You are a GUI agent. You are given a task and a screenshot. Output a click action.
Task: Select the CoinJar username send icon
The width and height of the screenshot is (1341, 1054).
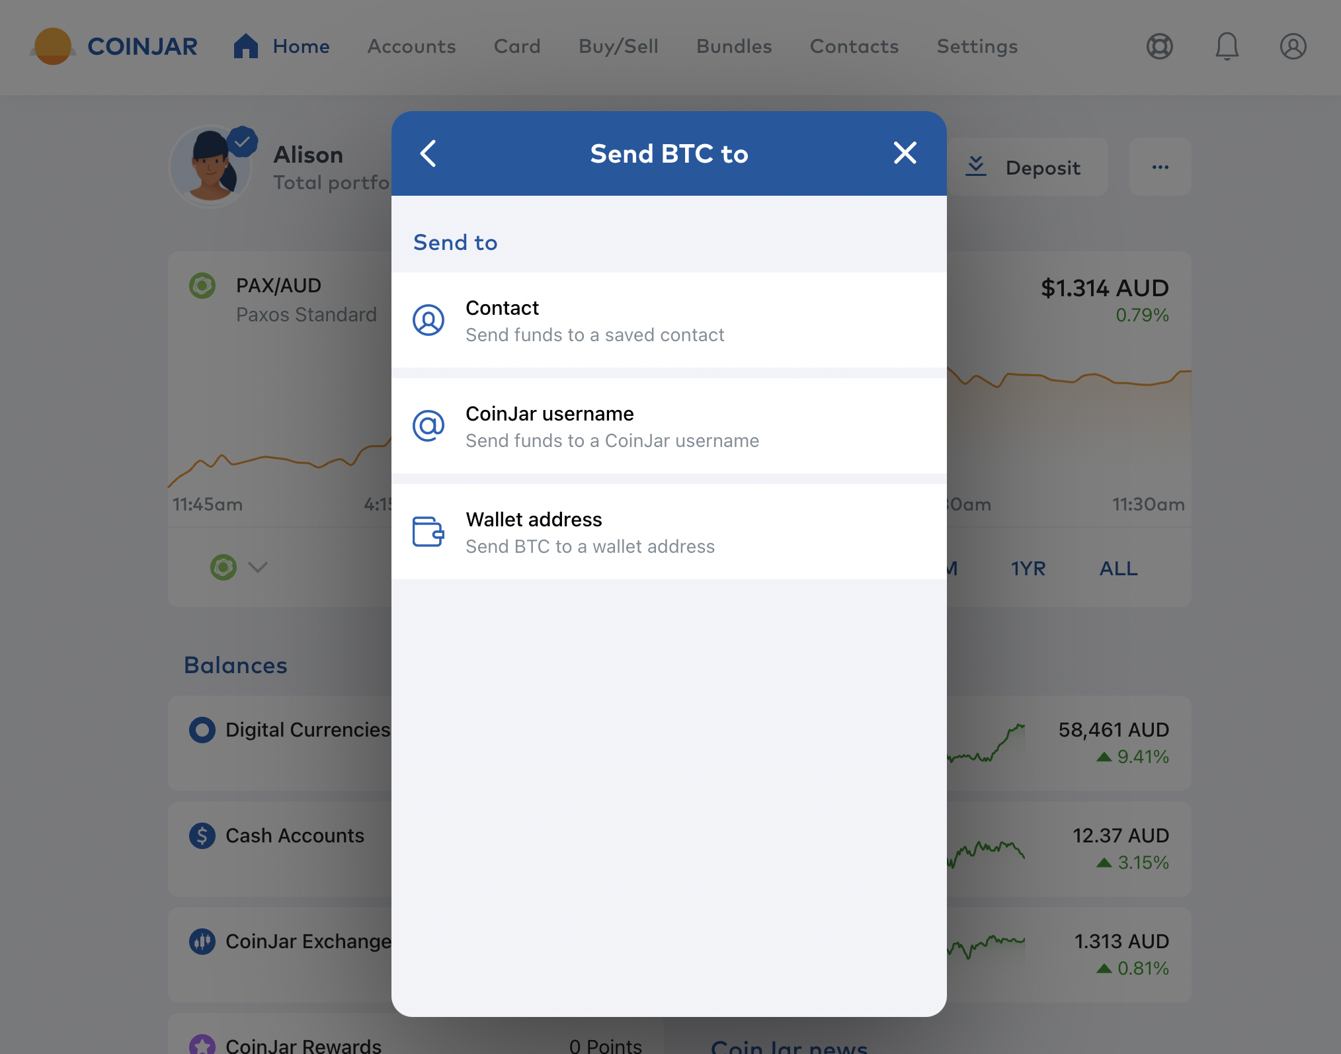point(428,424)
